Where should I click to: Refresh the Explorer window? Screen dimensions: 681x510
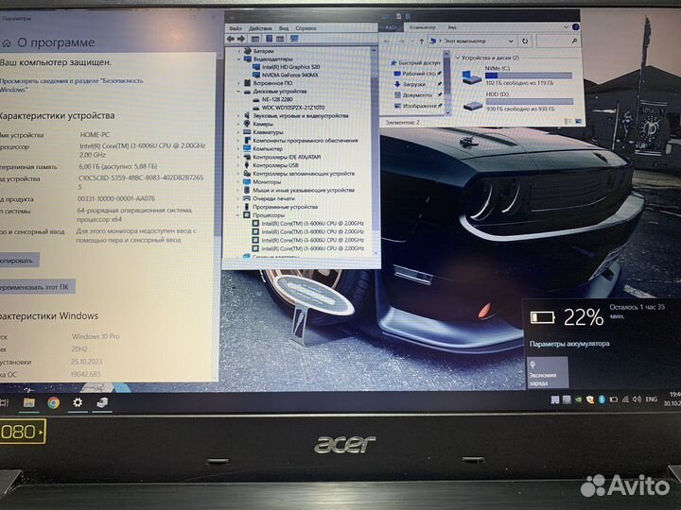tap(525, 42)
